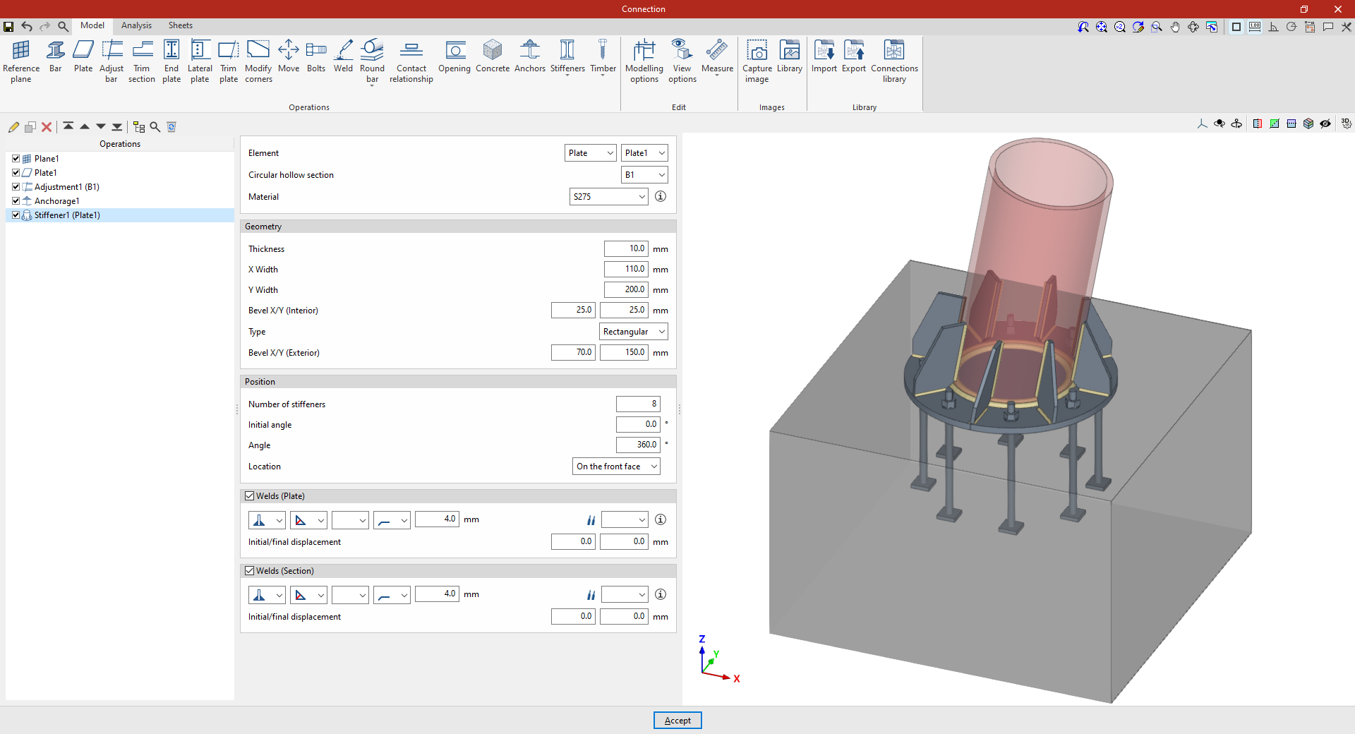Viewport: 1355px width, 734px height.
Task: Open the Sheets tab
Action: click(180, 25)
